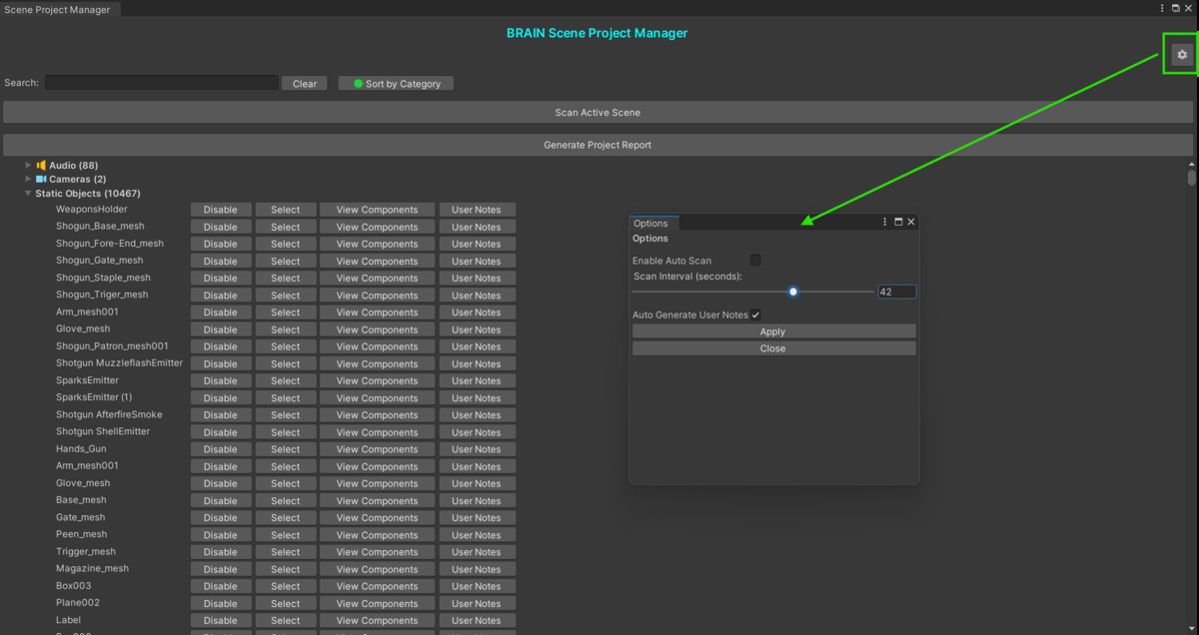1199x635 pixels.
Task: Disable Plane002
Action: 221,604
